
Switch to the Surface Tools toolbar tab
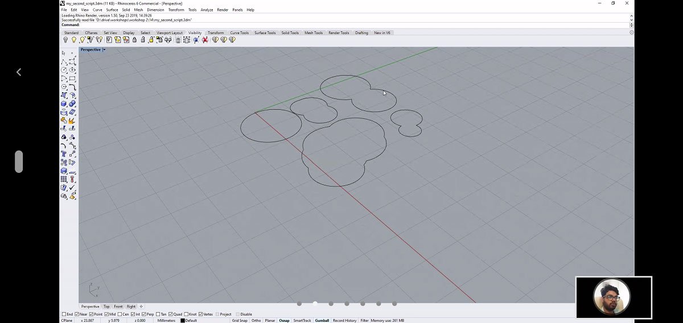pos(265,33)
